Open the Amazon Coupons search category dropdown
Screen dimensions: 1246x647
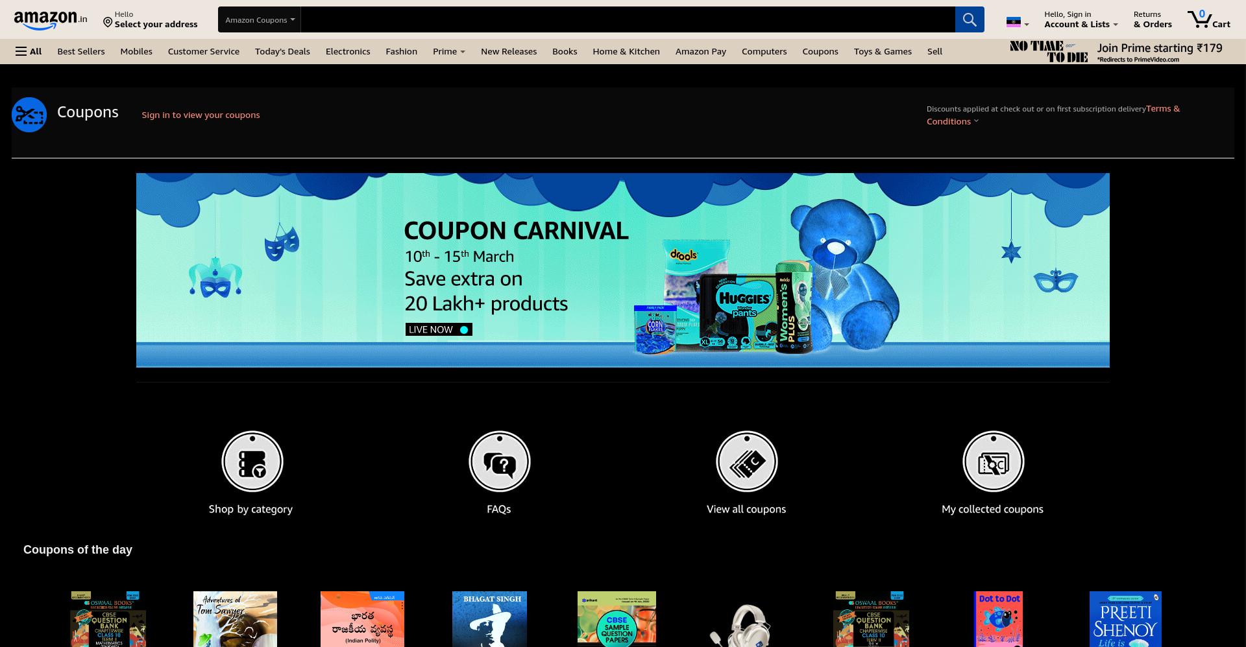point(260,19)
